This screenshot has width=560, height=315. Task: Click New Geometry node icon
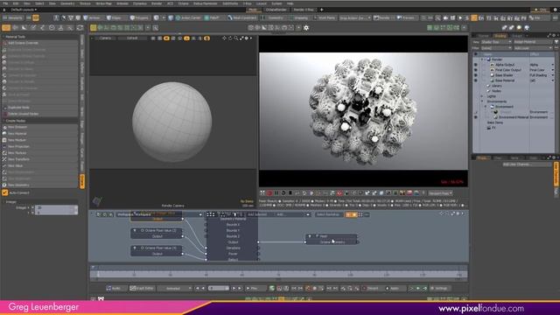[4, 185]
